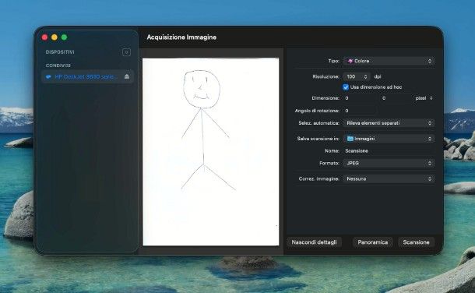Click the Acquisizione Immagine window title
Image resolution: width=475 pixels, height=293 pixels.
click(181, 37)
